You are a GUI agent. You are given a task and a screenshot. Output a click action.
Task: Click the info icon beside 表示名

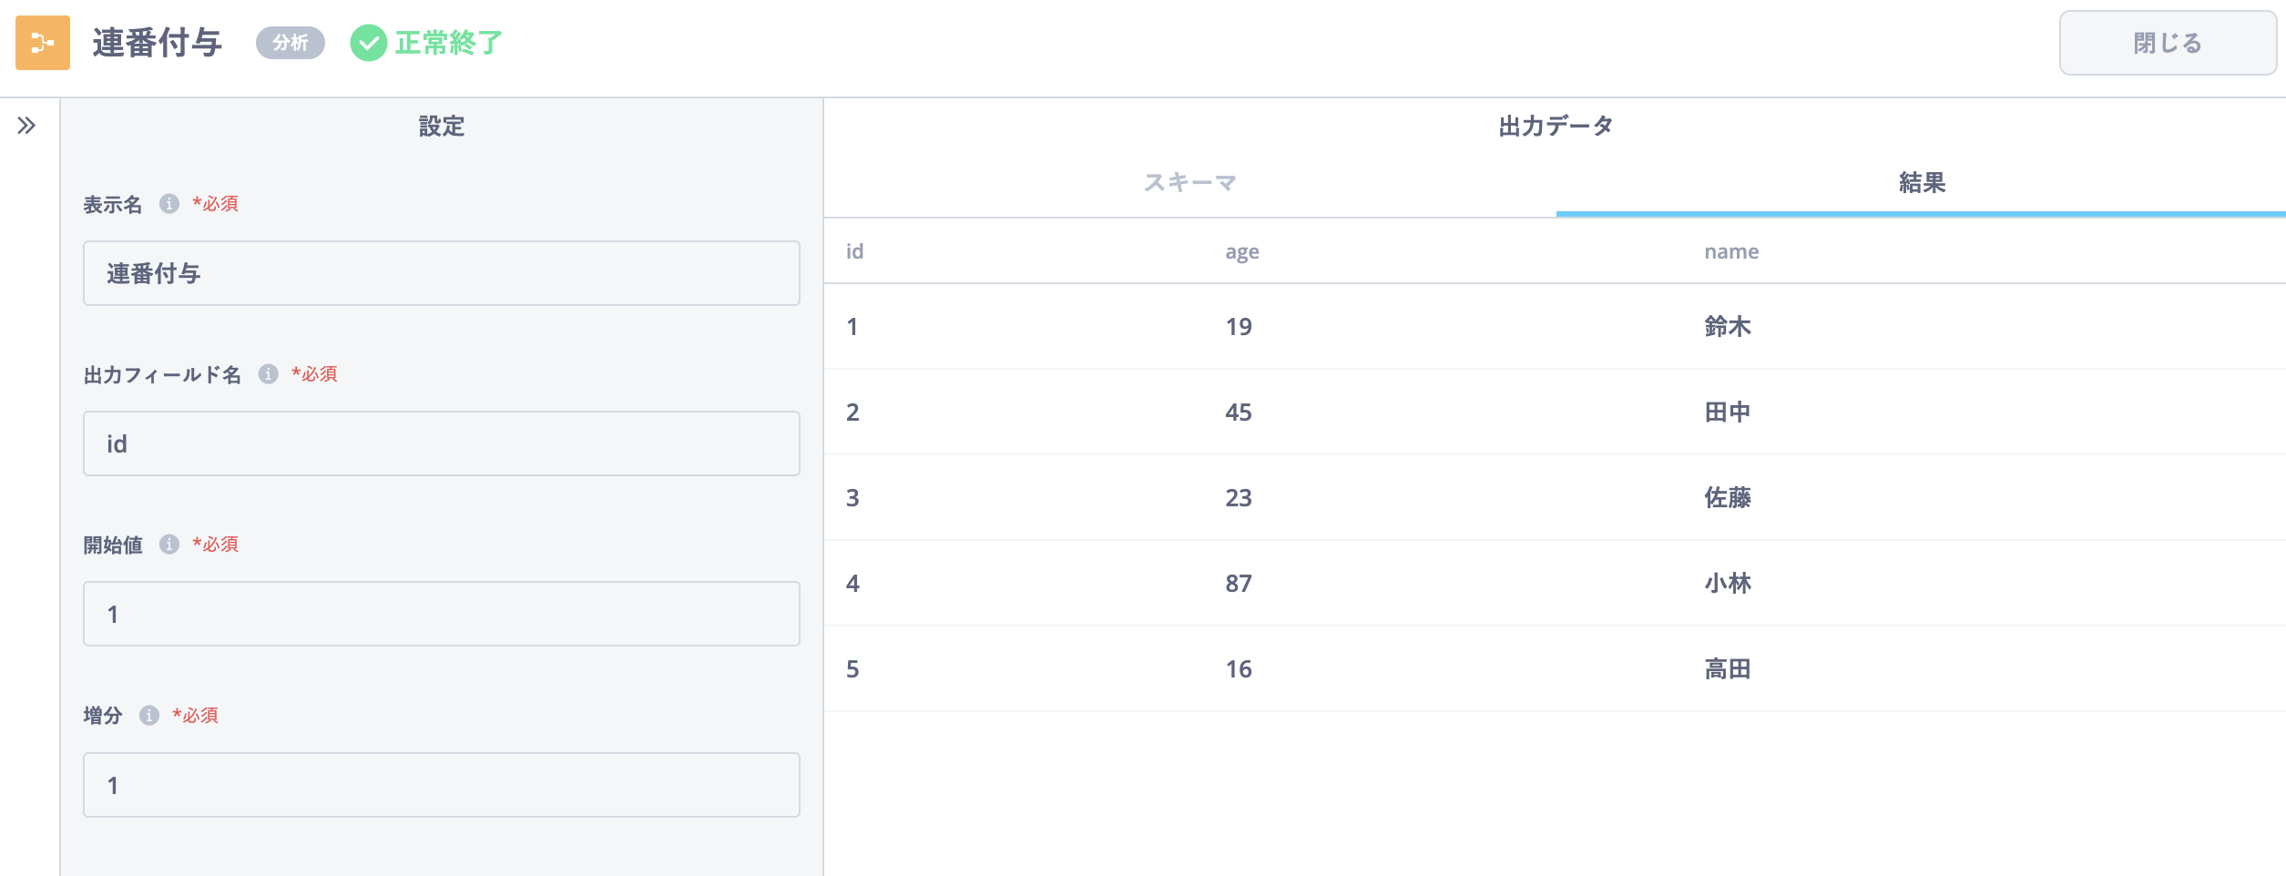pos(169,203)
